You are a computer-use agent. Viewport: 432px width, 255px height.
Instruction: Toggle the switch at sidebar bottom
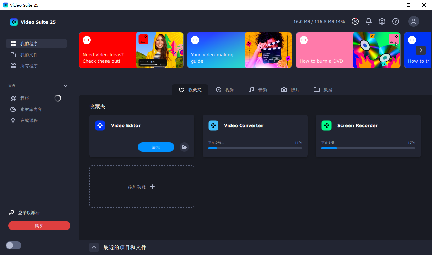click(x=13, y=245)
